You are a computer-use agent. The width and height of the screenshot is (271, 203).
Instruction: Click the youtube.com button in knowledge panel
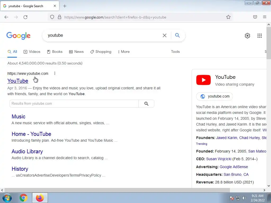[214, 96]
